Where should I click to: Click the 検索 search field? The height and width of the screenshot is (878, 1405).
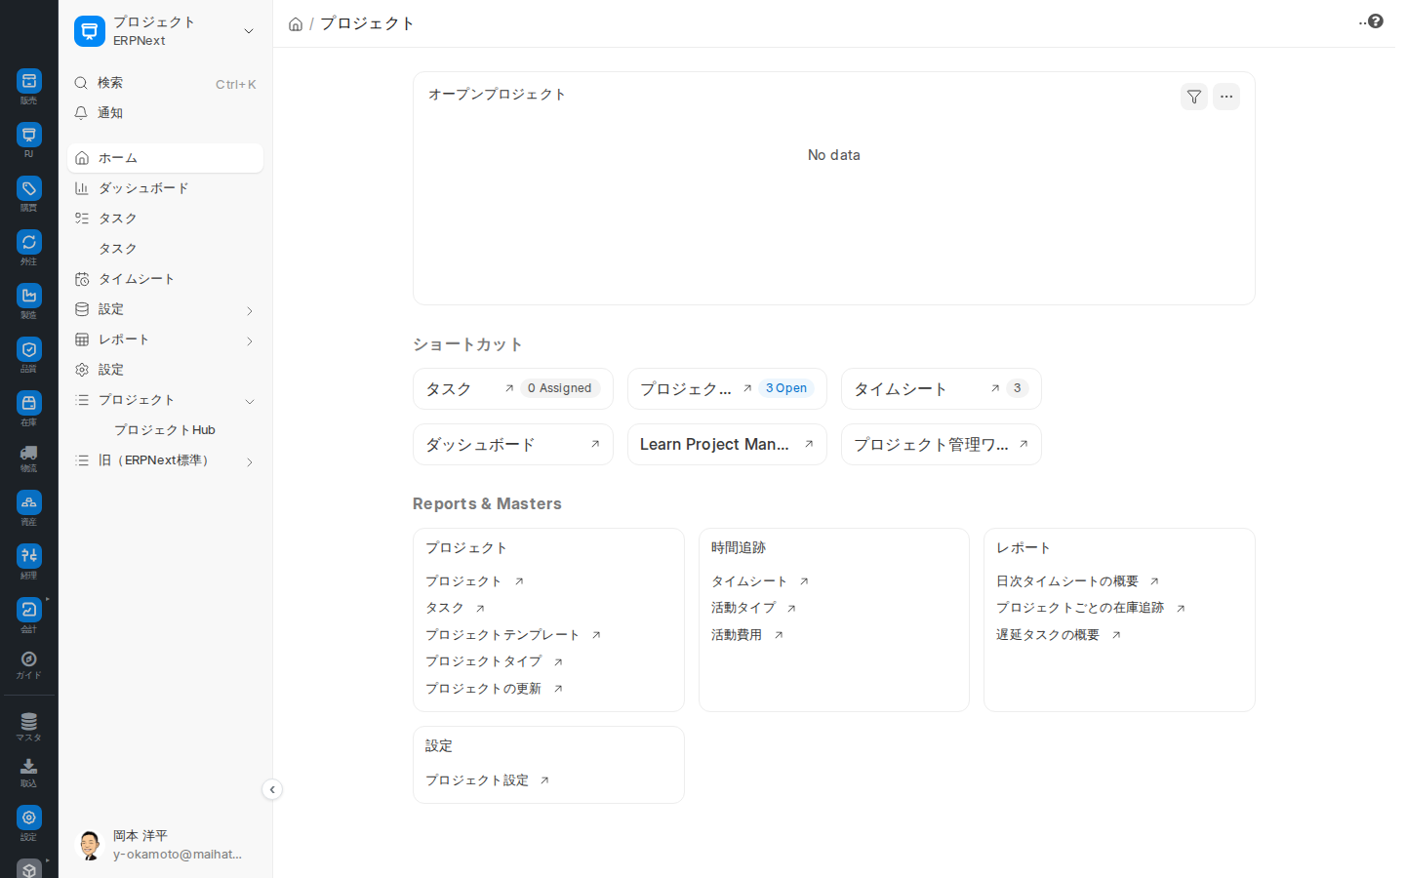(x=165, y=83)
